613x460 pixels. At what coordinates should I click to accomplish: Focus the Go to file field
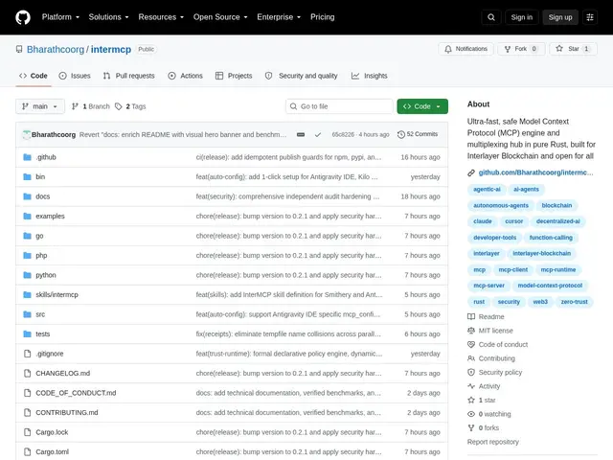pos(339,106)
